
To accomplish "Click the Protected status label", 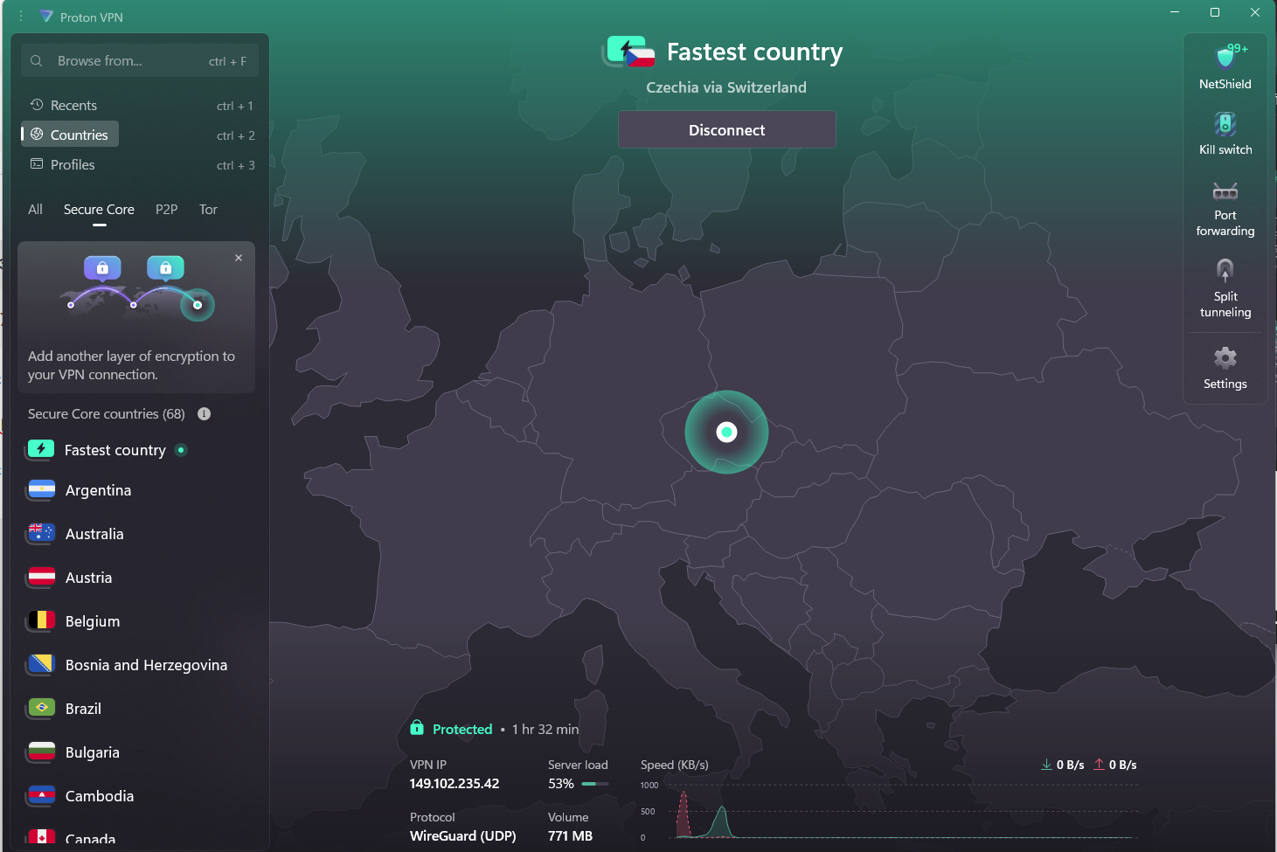I will tap(462, 729).
